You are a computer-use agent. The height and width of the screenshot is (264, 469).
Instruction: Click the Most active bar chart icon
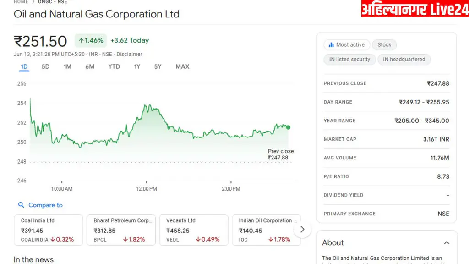click(331, 45)
